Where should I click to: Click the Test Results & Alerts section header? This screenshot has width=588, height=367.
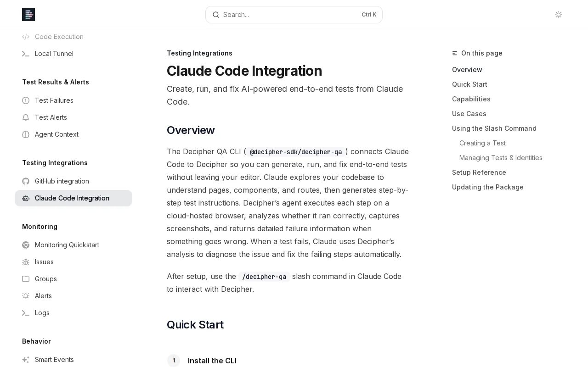pos(56,82)
